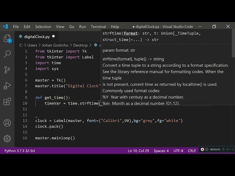Click the 'param format: str' text in popup

click(x=119, y=50)
